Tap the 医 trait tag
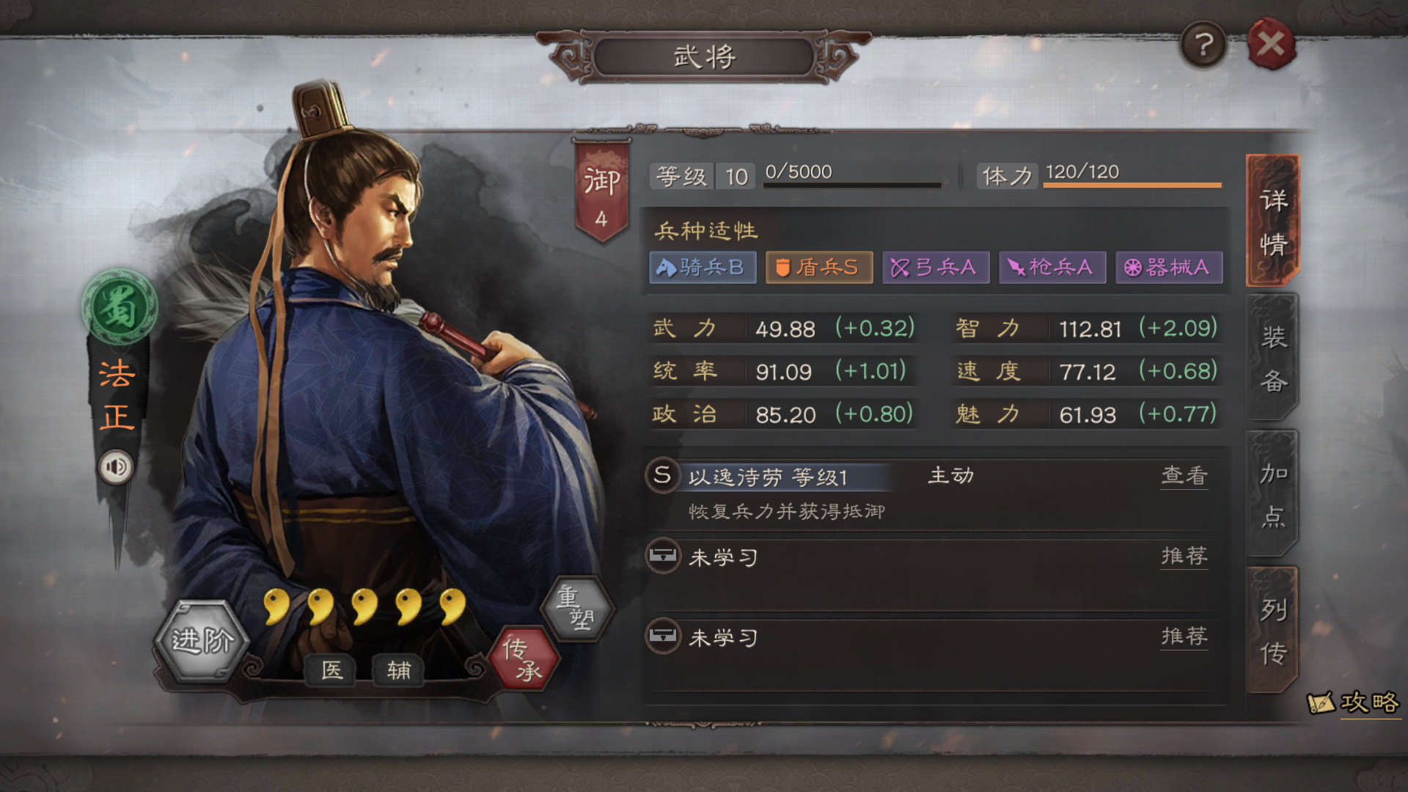The width and height of the screenshot is (1408, 792). tap(331, 670)
